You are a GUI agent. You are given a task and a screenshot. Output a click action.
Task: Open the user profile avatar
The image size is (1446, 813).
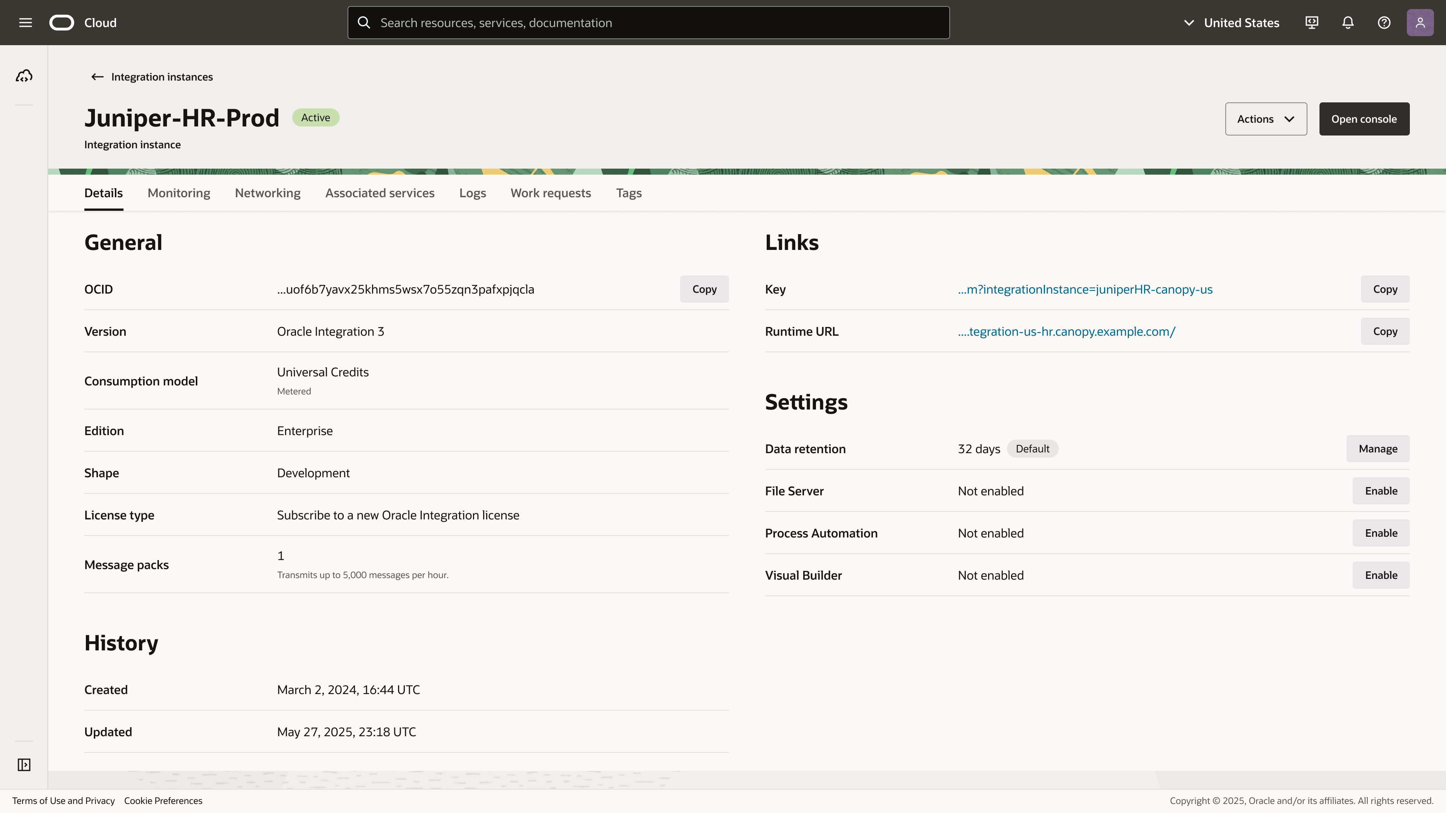click(x=1420, y=23)
